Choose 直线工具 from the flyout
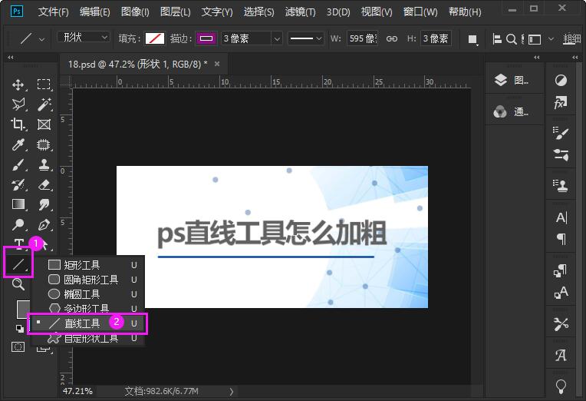The height and width of the screenshot is (401, 586). (x=87, y=323)
